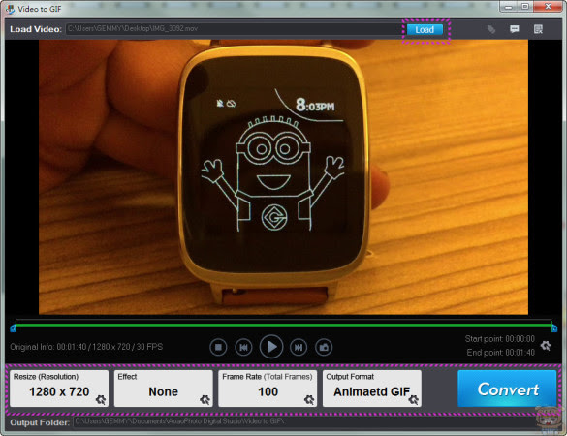Click the register form icon at top right
This screenshot has width=567, height=436.
click(x=538, y=29)
